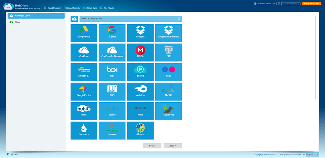Select the Backblaze tile
The height and width of the screenshot is (158, 325).
click(x=84, y=130)
